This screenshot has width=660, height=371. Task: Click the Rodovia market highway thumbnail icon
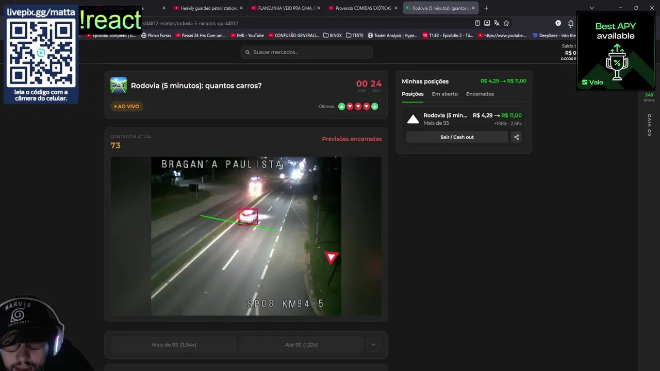[x=119, y=86]
